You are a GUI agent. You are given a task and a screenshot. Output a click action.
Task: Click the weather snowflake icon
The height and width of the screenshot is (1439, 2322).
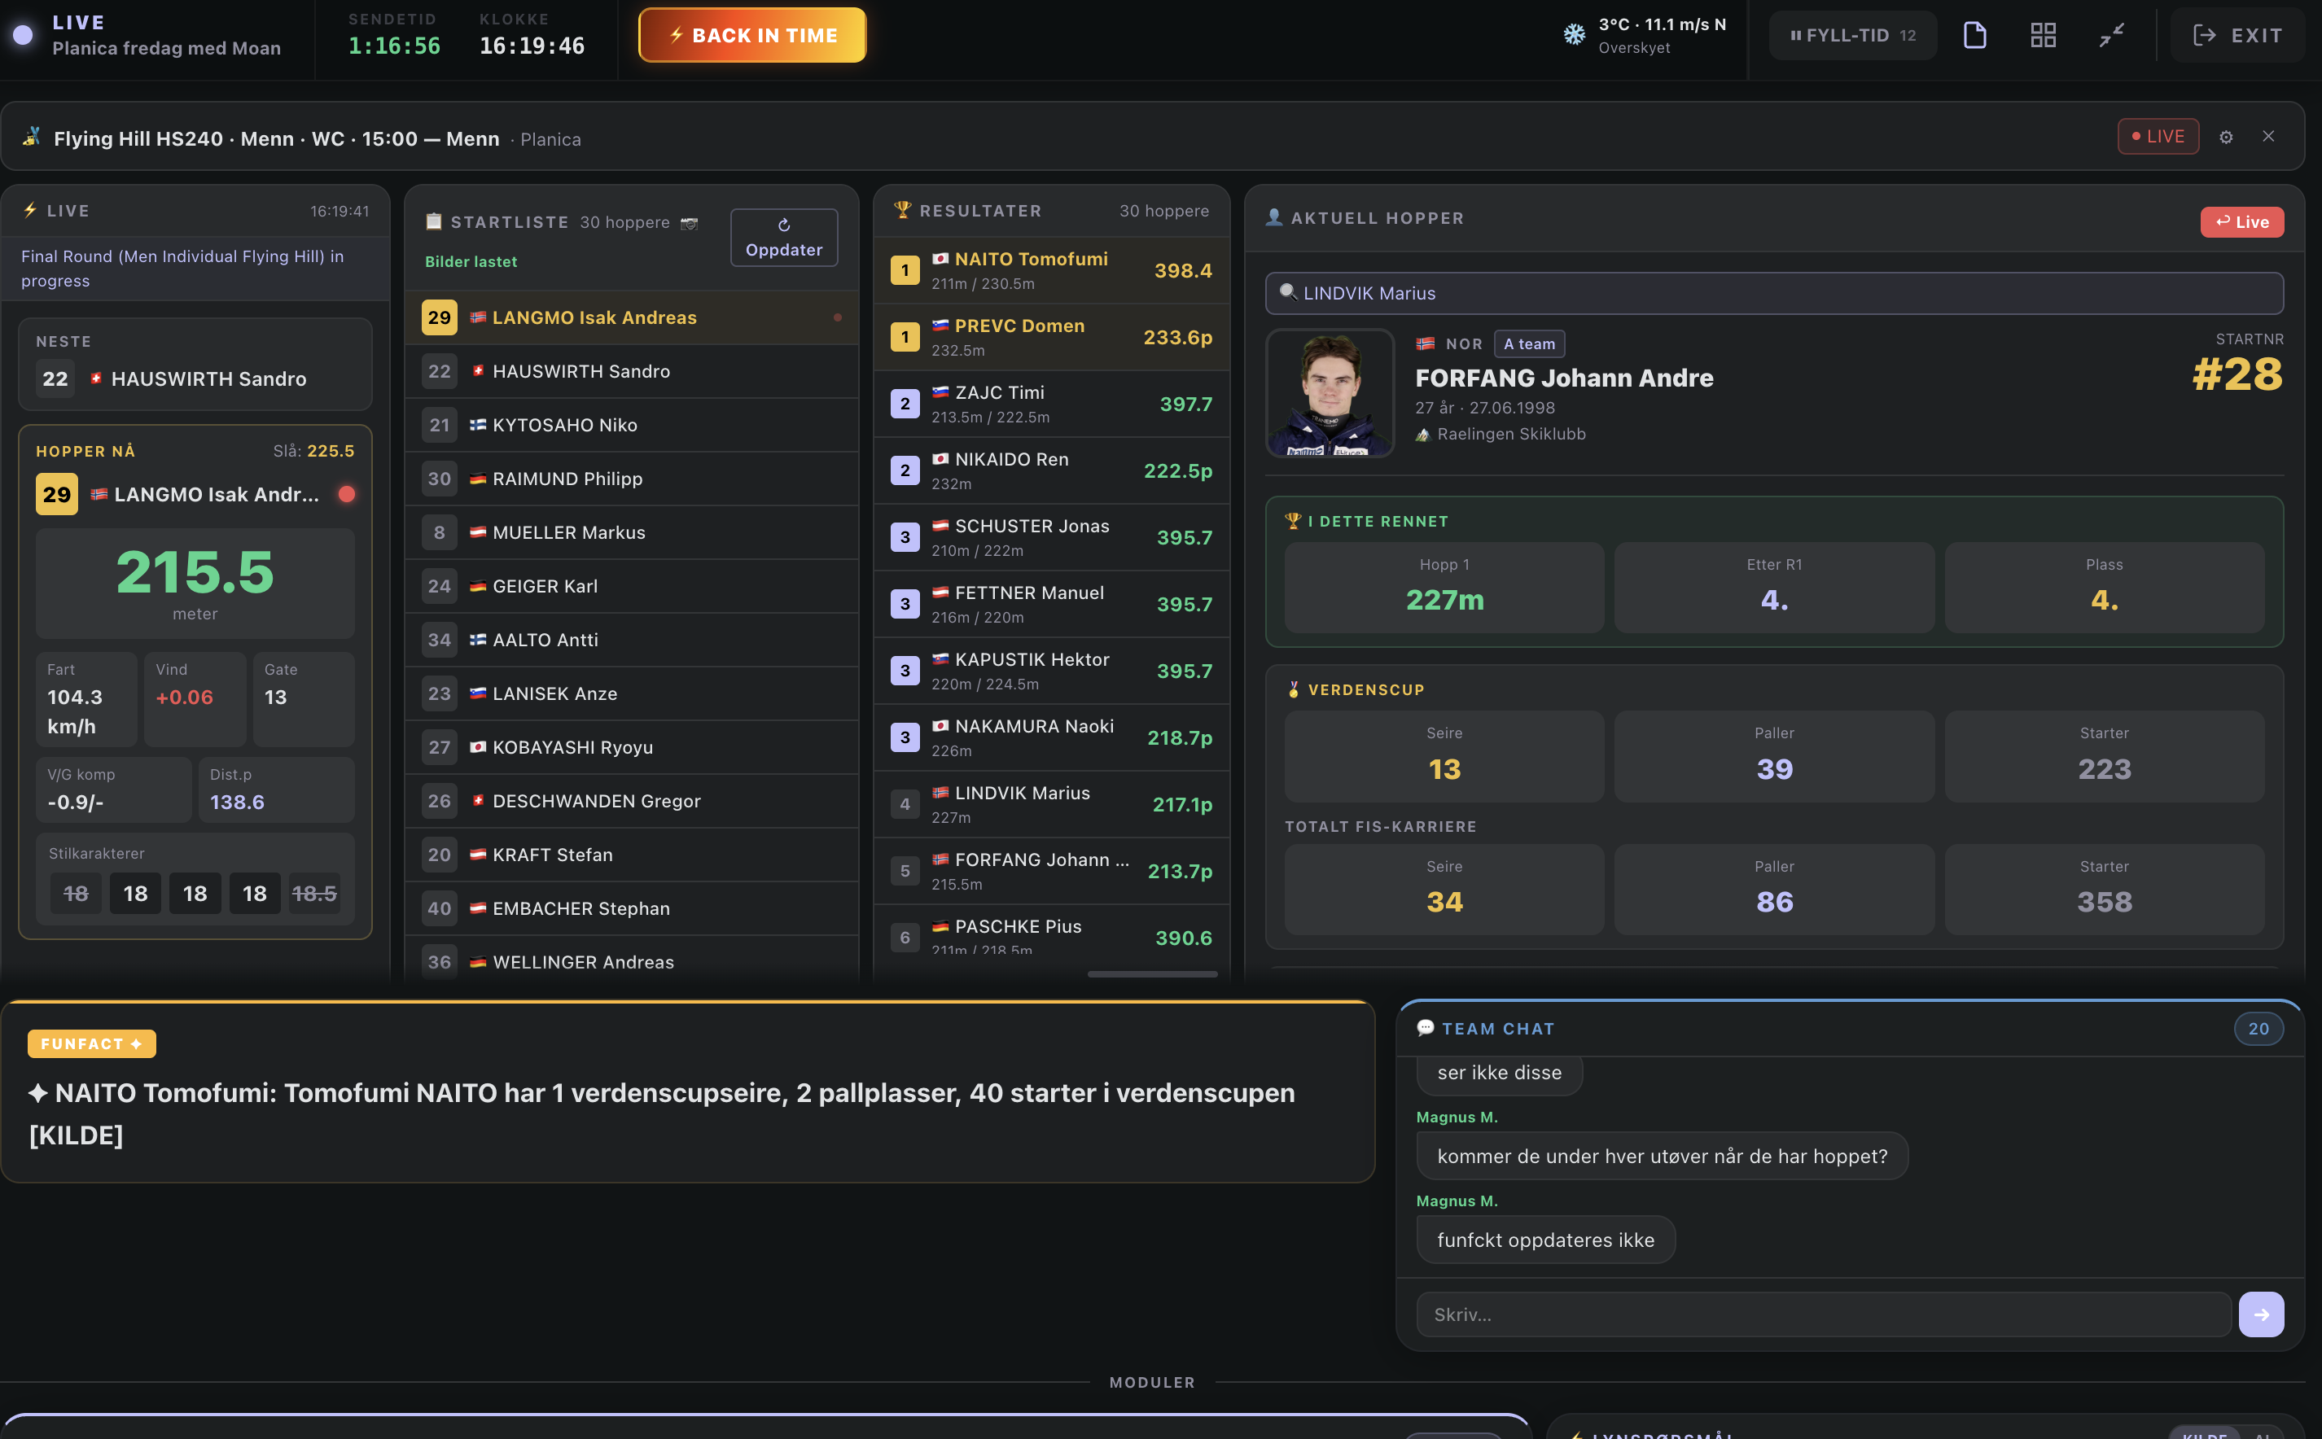pos(1574,35)
